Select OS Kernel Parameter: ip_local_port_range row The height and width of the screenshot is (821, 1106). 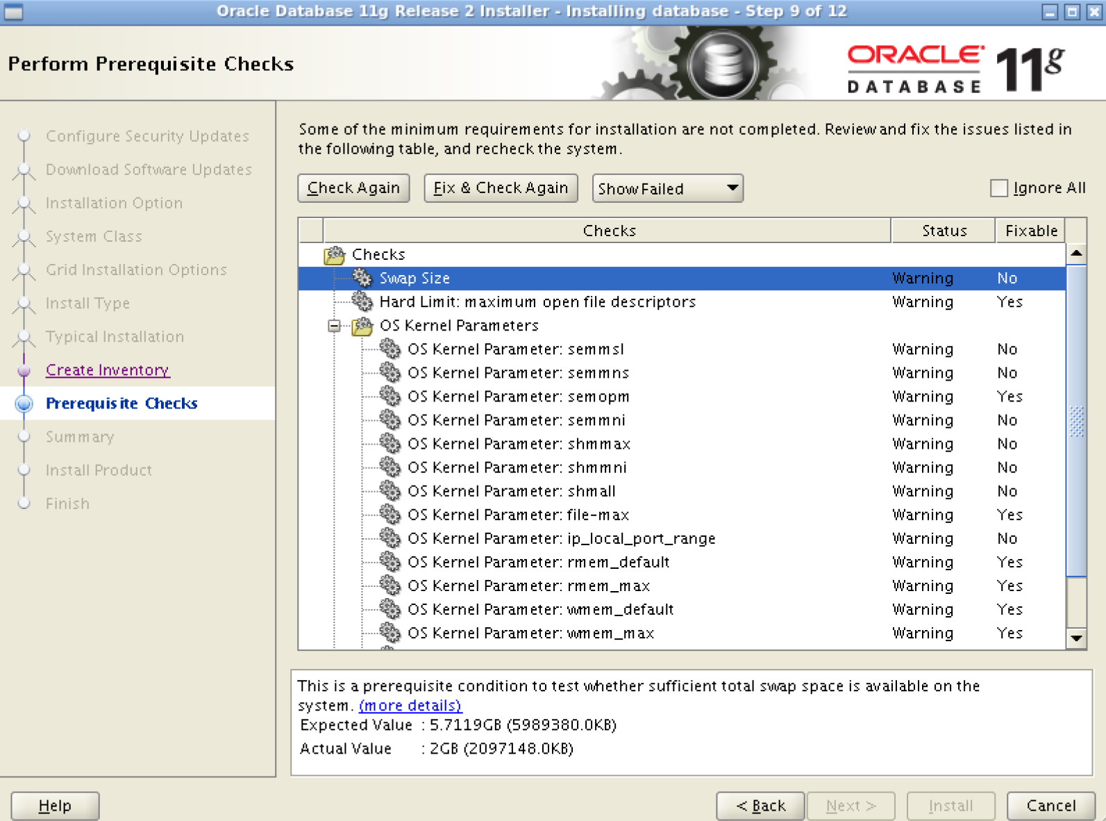(x=682, y=538)
